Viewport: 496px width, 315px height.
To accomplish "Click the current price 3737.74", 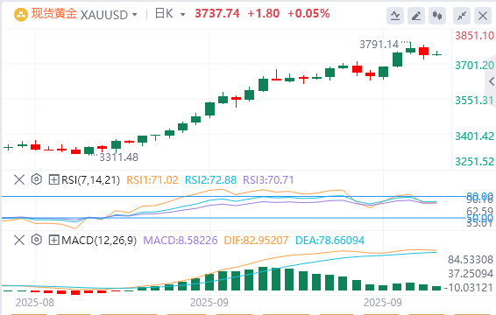I will coord(217,14).
